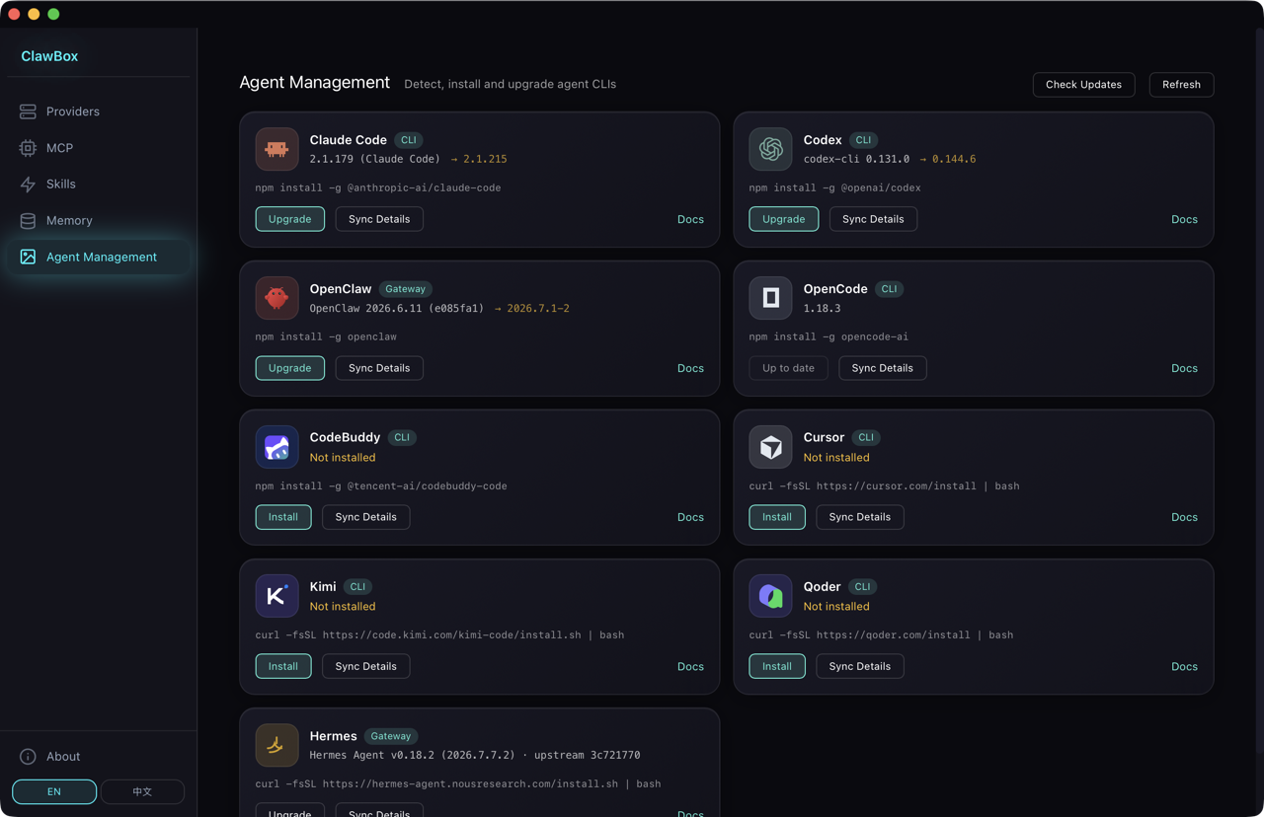Click the OpenCode square icon
This screenshot has width=1264, height=817.
click(x=770, y=298)
